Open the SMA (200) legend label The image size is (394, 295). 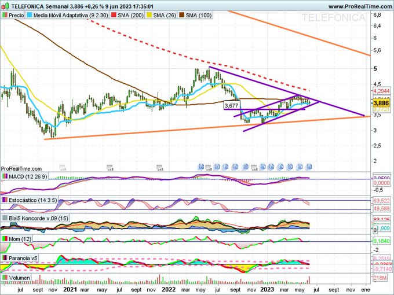(x=130, y=15)
